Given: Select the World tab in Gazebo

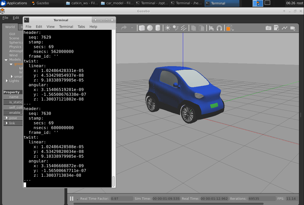Looking at the screenshot, I should (x=10, y=27).
